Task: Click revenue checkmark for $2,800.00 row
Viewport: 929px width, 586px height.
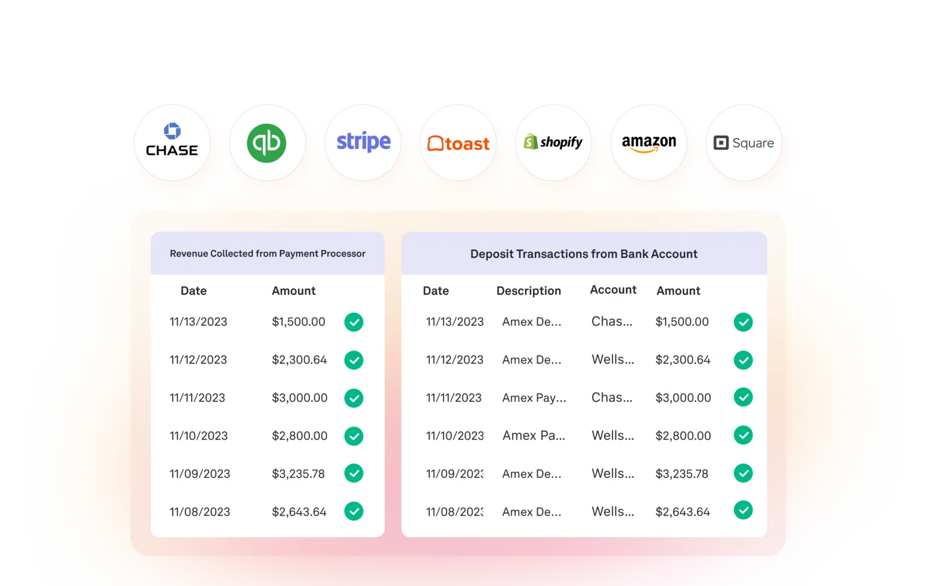Action: (354, 436)
